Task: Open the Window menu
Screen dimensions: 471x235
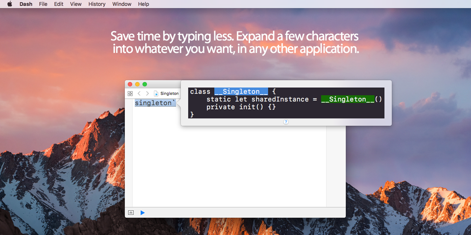Action: pyautogui.click(x=122, y=4)
